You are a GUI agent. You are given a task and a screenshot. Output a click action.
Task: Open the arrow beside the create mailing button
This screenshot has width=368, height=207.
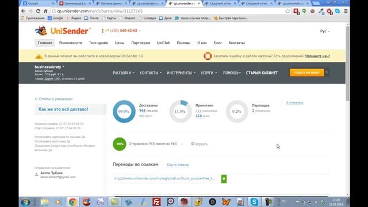pyautogui.click(x=327, y=72)
